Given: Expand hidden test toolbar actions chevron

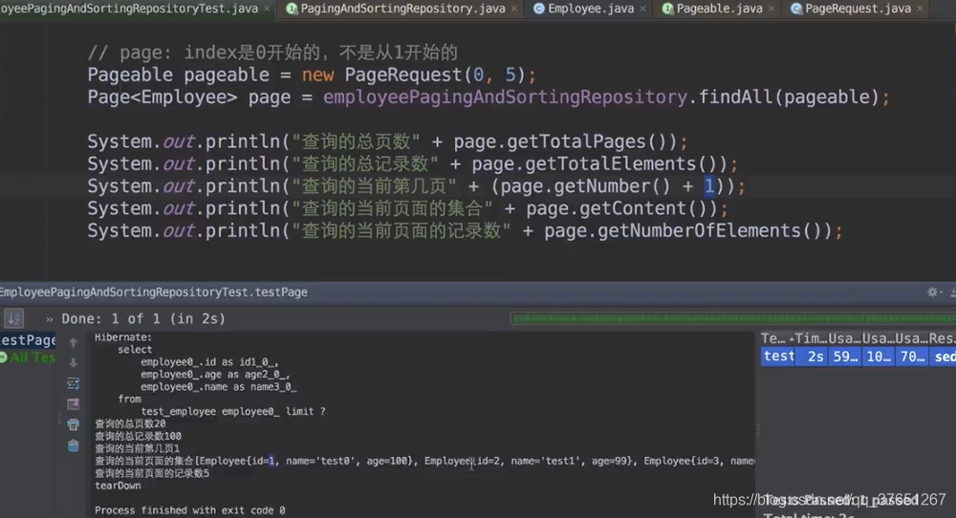Looking at the screenshot, I should [x=50, y=318].
